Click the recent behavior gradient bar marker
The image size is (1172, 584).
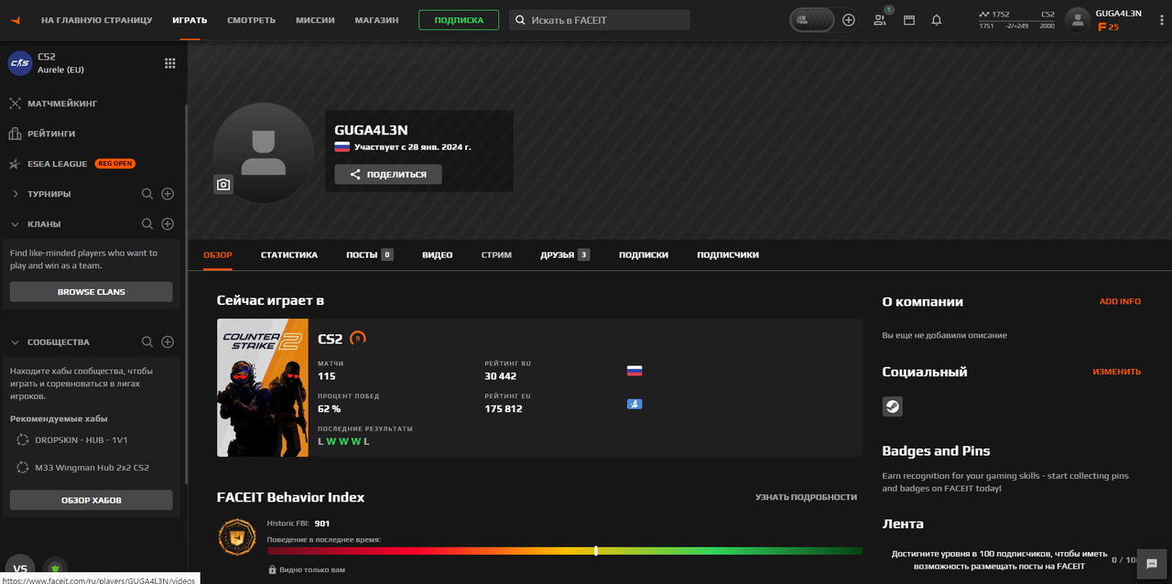(596, 551)
